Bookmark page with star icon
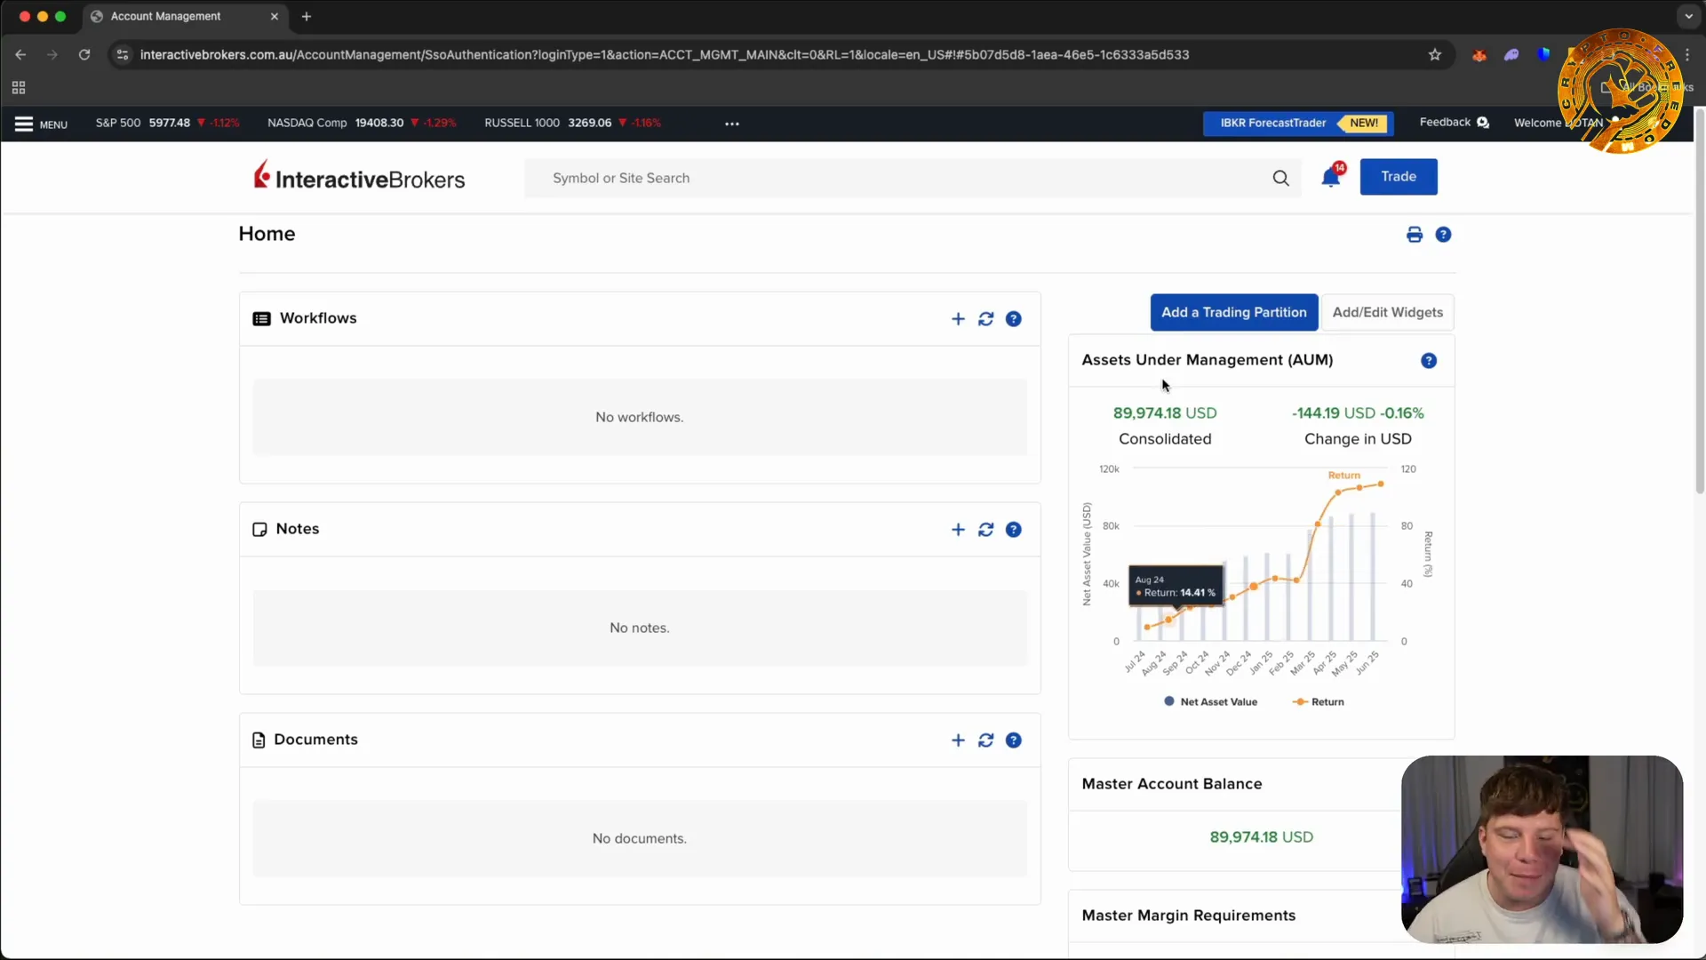The height and width of the screenshot is (960, 1706). point(1434,55)
